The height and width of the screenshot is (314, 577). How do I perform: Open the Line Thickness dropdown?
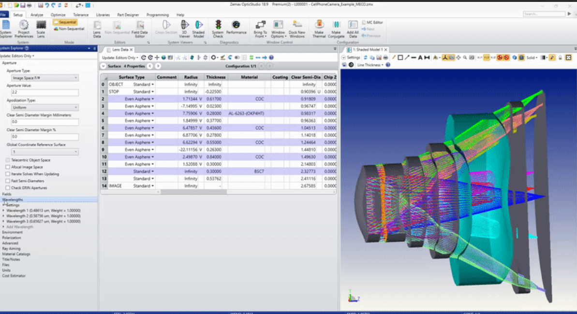(370, 65)
